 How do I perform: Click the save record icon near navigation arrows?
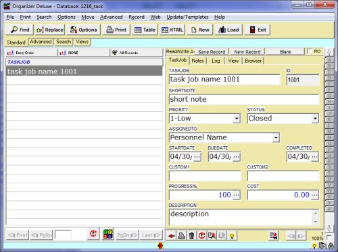coord(274,236)
